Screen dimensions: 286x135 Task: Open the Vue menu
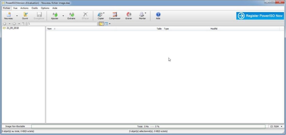coord(15,8)
